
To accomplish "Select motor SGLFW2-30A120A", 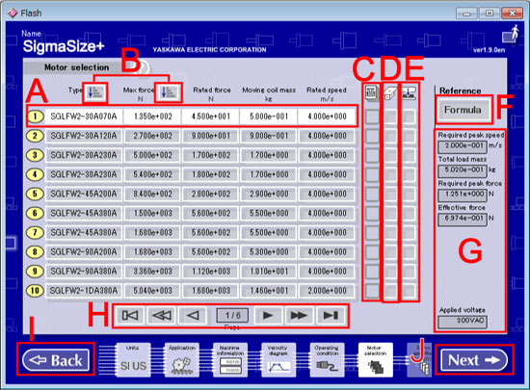I will (84, 136).
